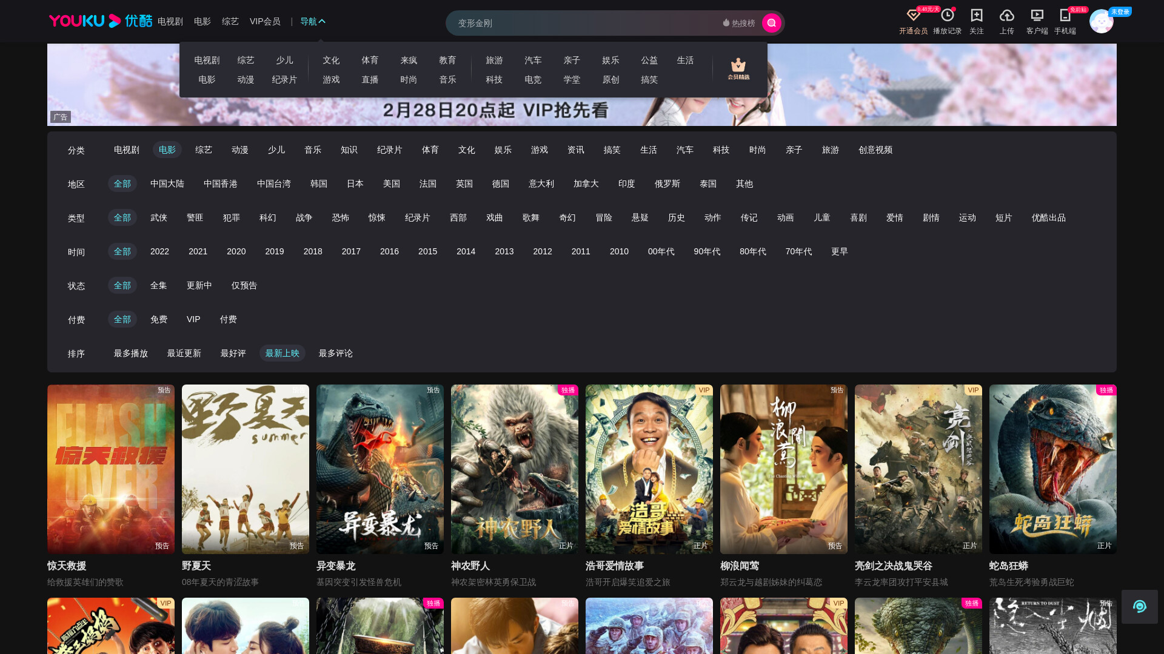This screenshot has height=654, width=1164.
Task: Click the user avatar icon
Action: (x=1101, y=21)
